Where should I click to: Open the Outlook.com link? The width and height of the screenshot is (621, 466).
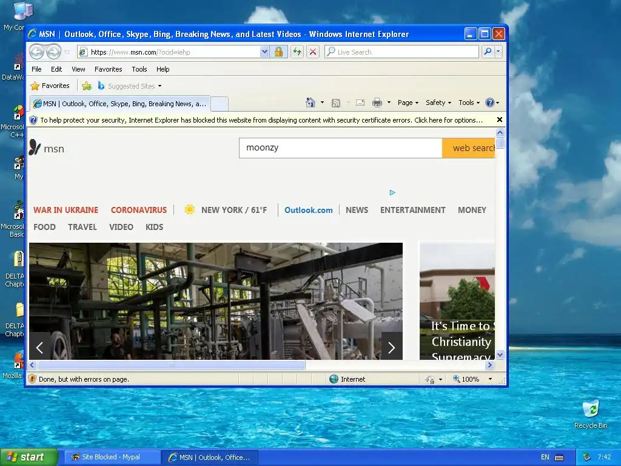point(309,210)
